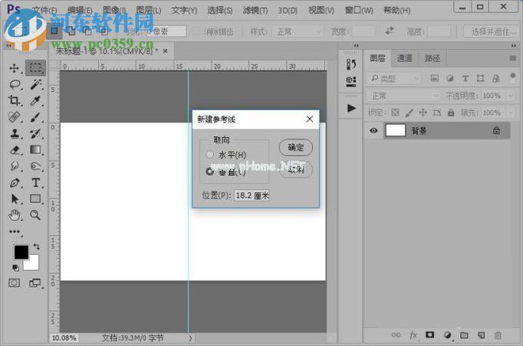Select the Path Selection tool
This screenshot has height=346, width=523.
[x=15, y=199]
